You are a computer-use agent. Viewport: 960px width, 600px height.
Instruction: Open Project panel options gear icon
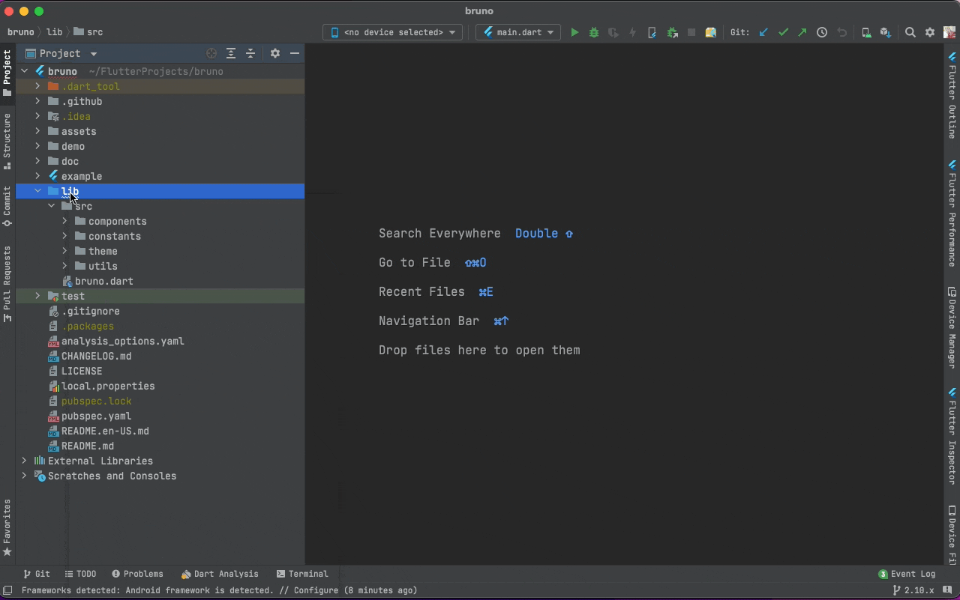pyautogui.click(x=275, y=53)
